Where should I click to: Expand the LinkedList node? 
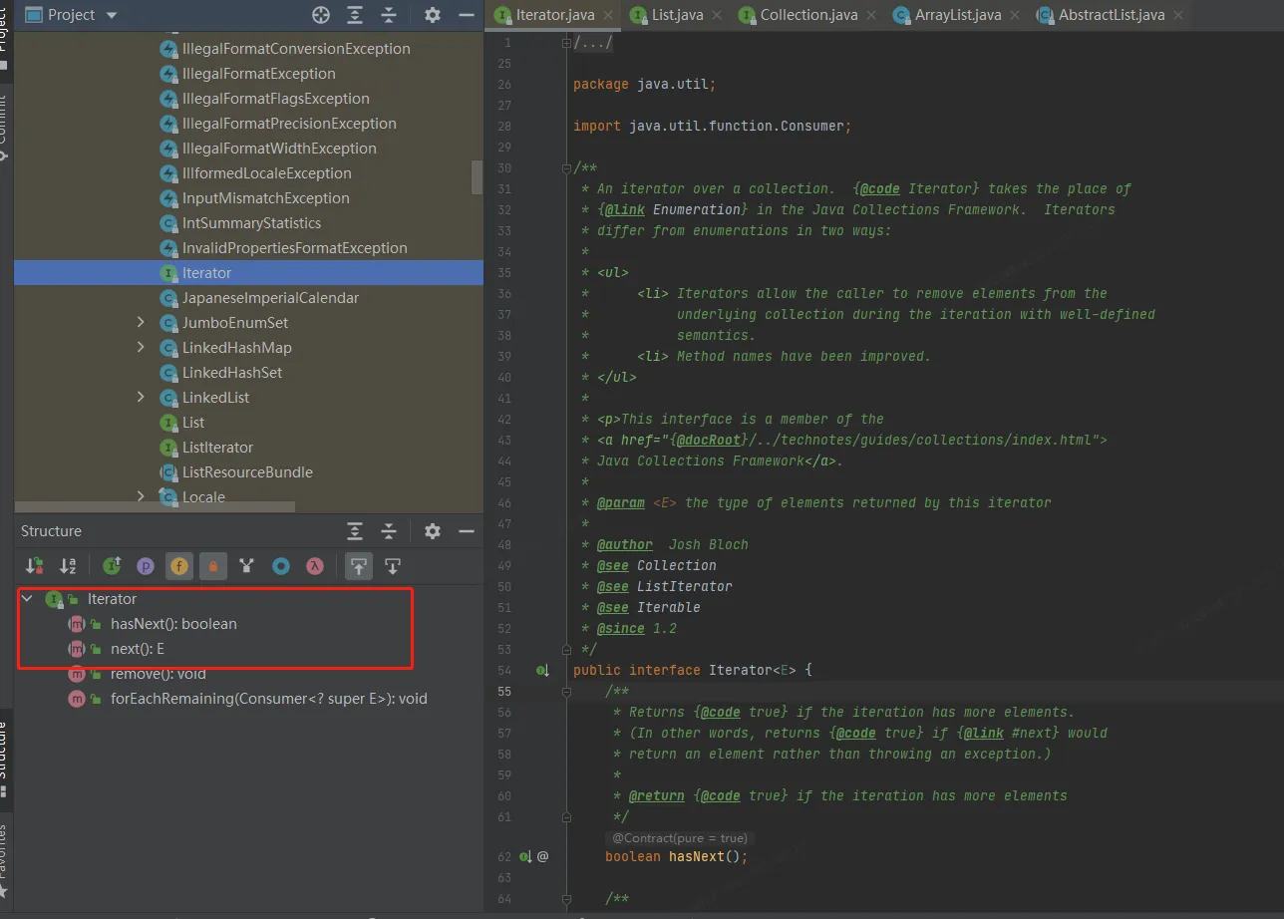point(141,398)
